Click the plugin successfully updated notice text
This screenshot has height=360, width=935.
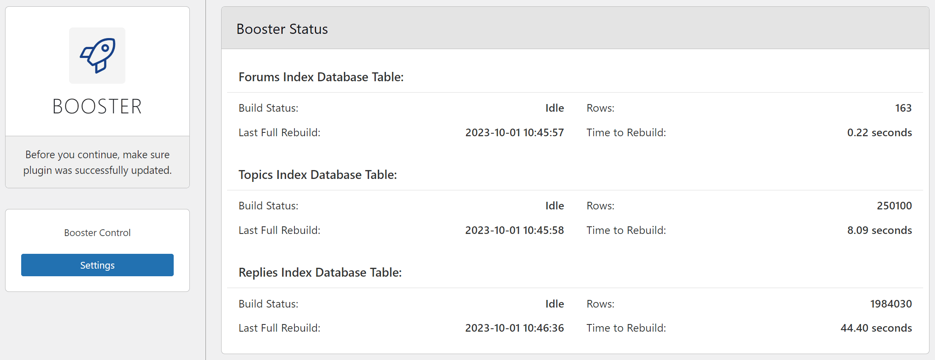click(97, 162)
